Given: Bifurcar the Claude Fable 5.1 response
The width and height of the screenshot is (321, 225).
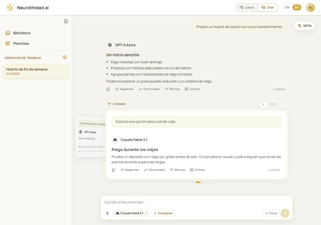Looking at the screenshot, I should [x=178, y=170].
